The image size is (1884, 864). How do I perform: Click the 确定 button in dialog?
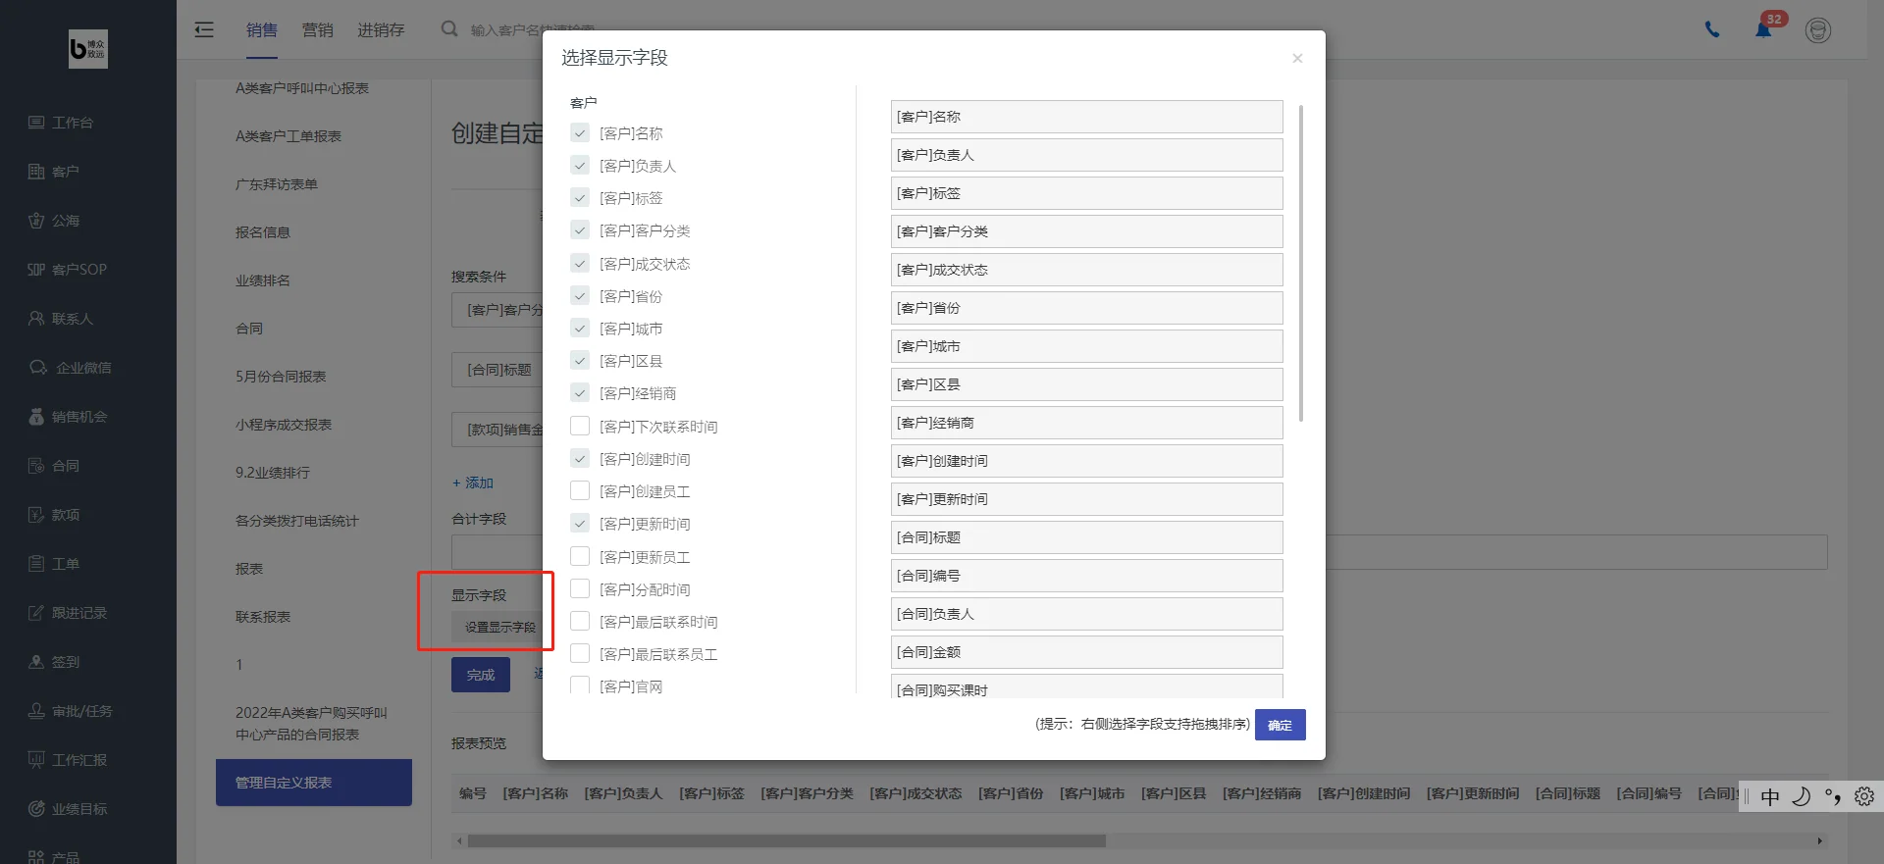1280,725
